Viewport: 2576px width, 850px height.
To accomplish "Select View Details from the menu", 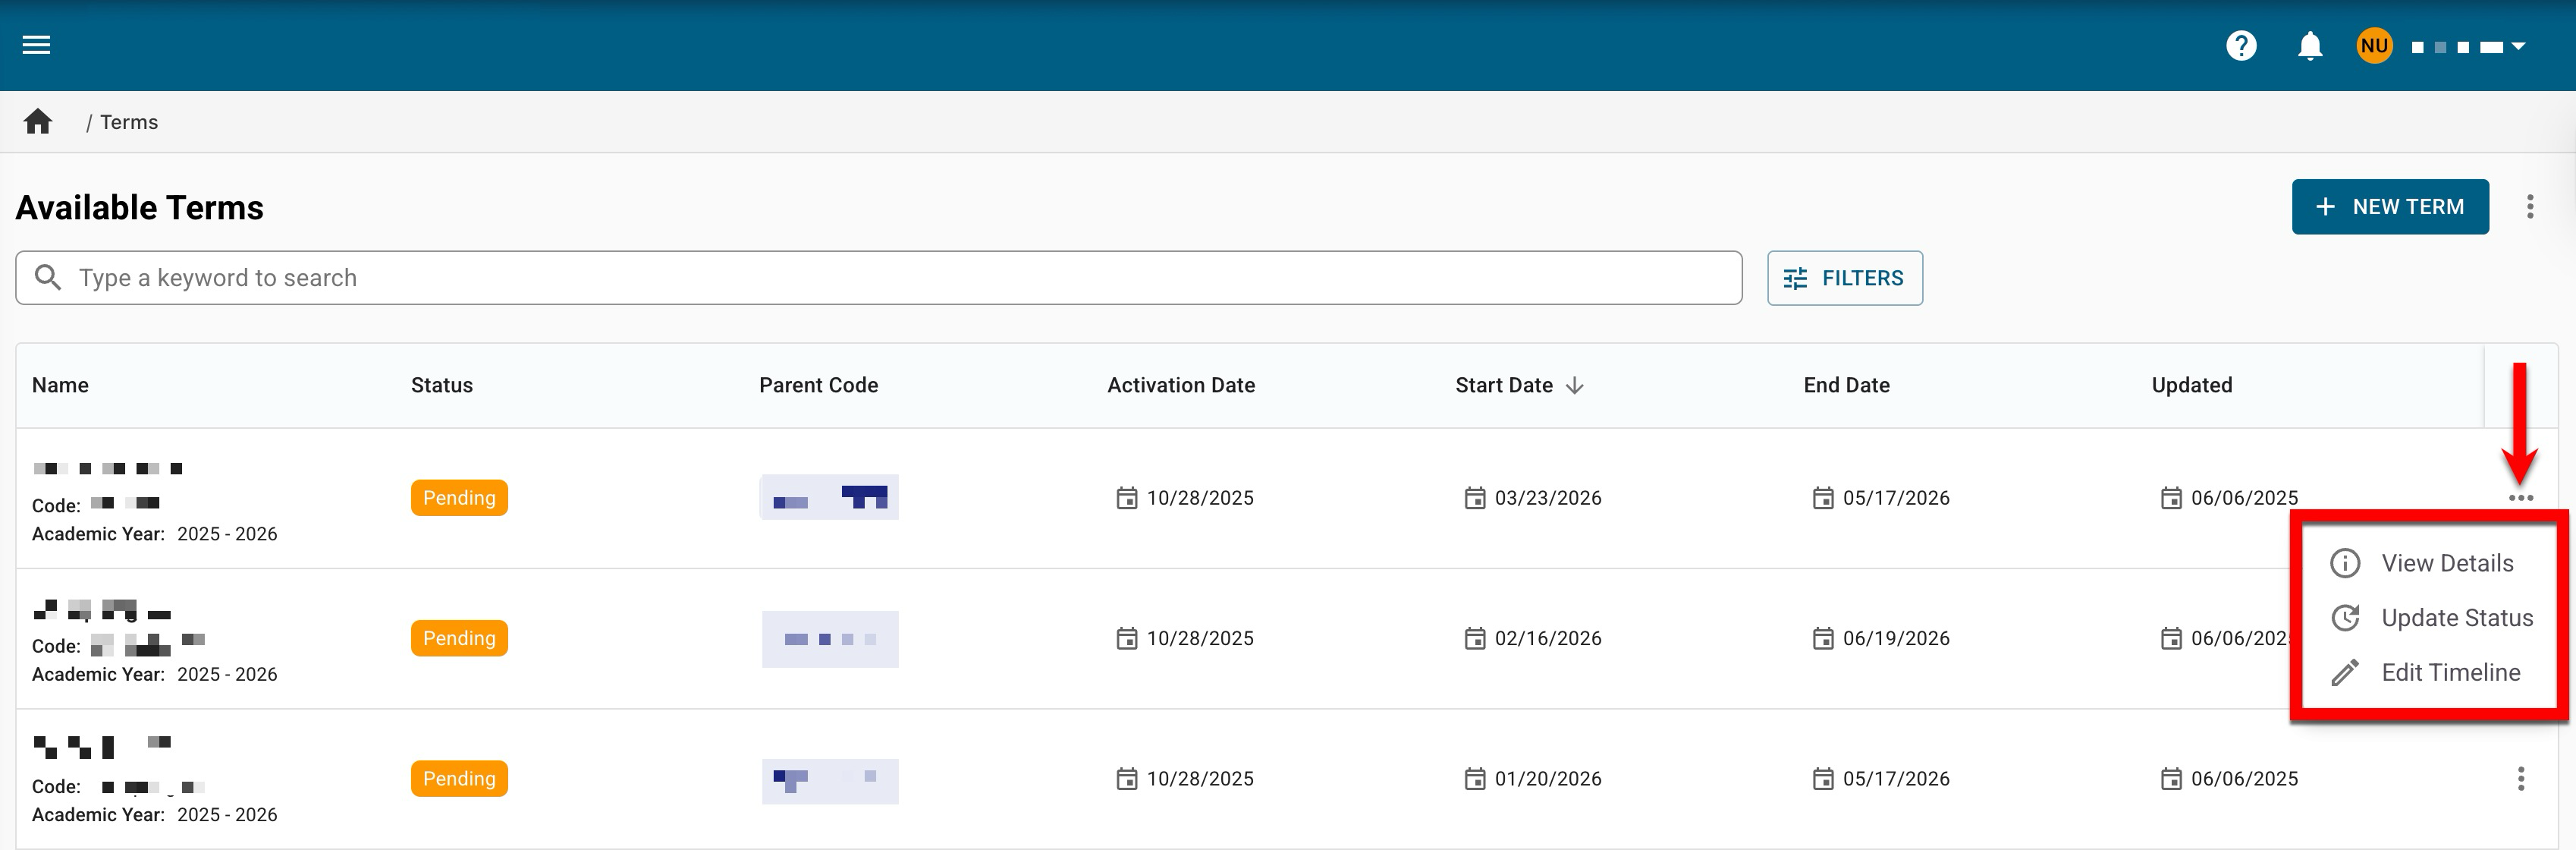I will point(2446,563).
